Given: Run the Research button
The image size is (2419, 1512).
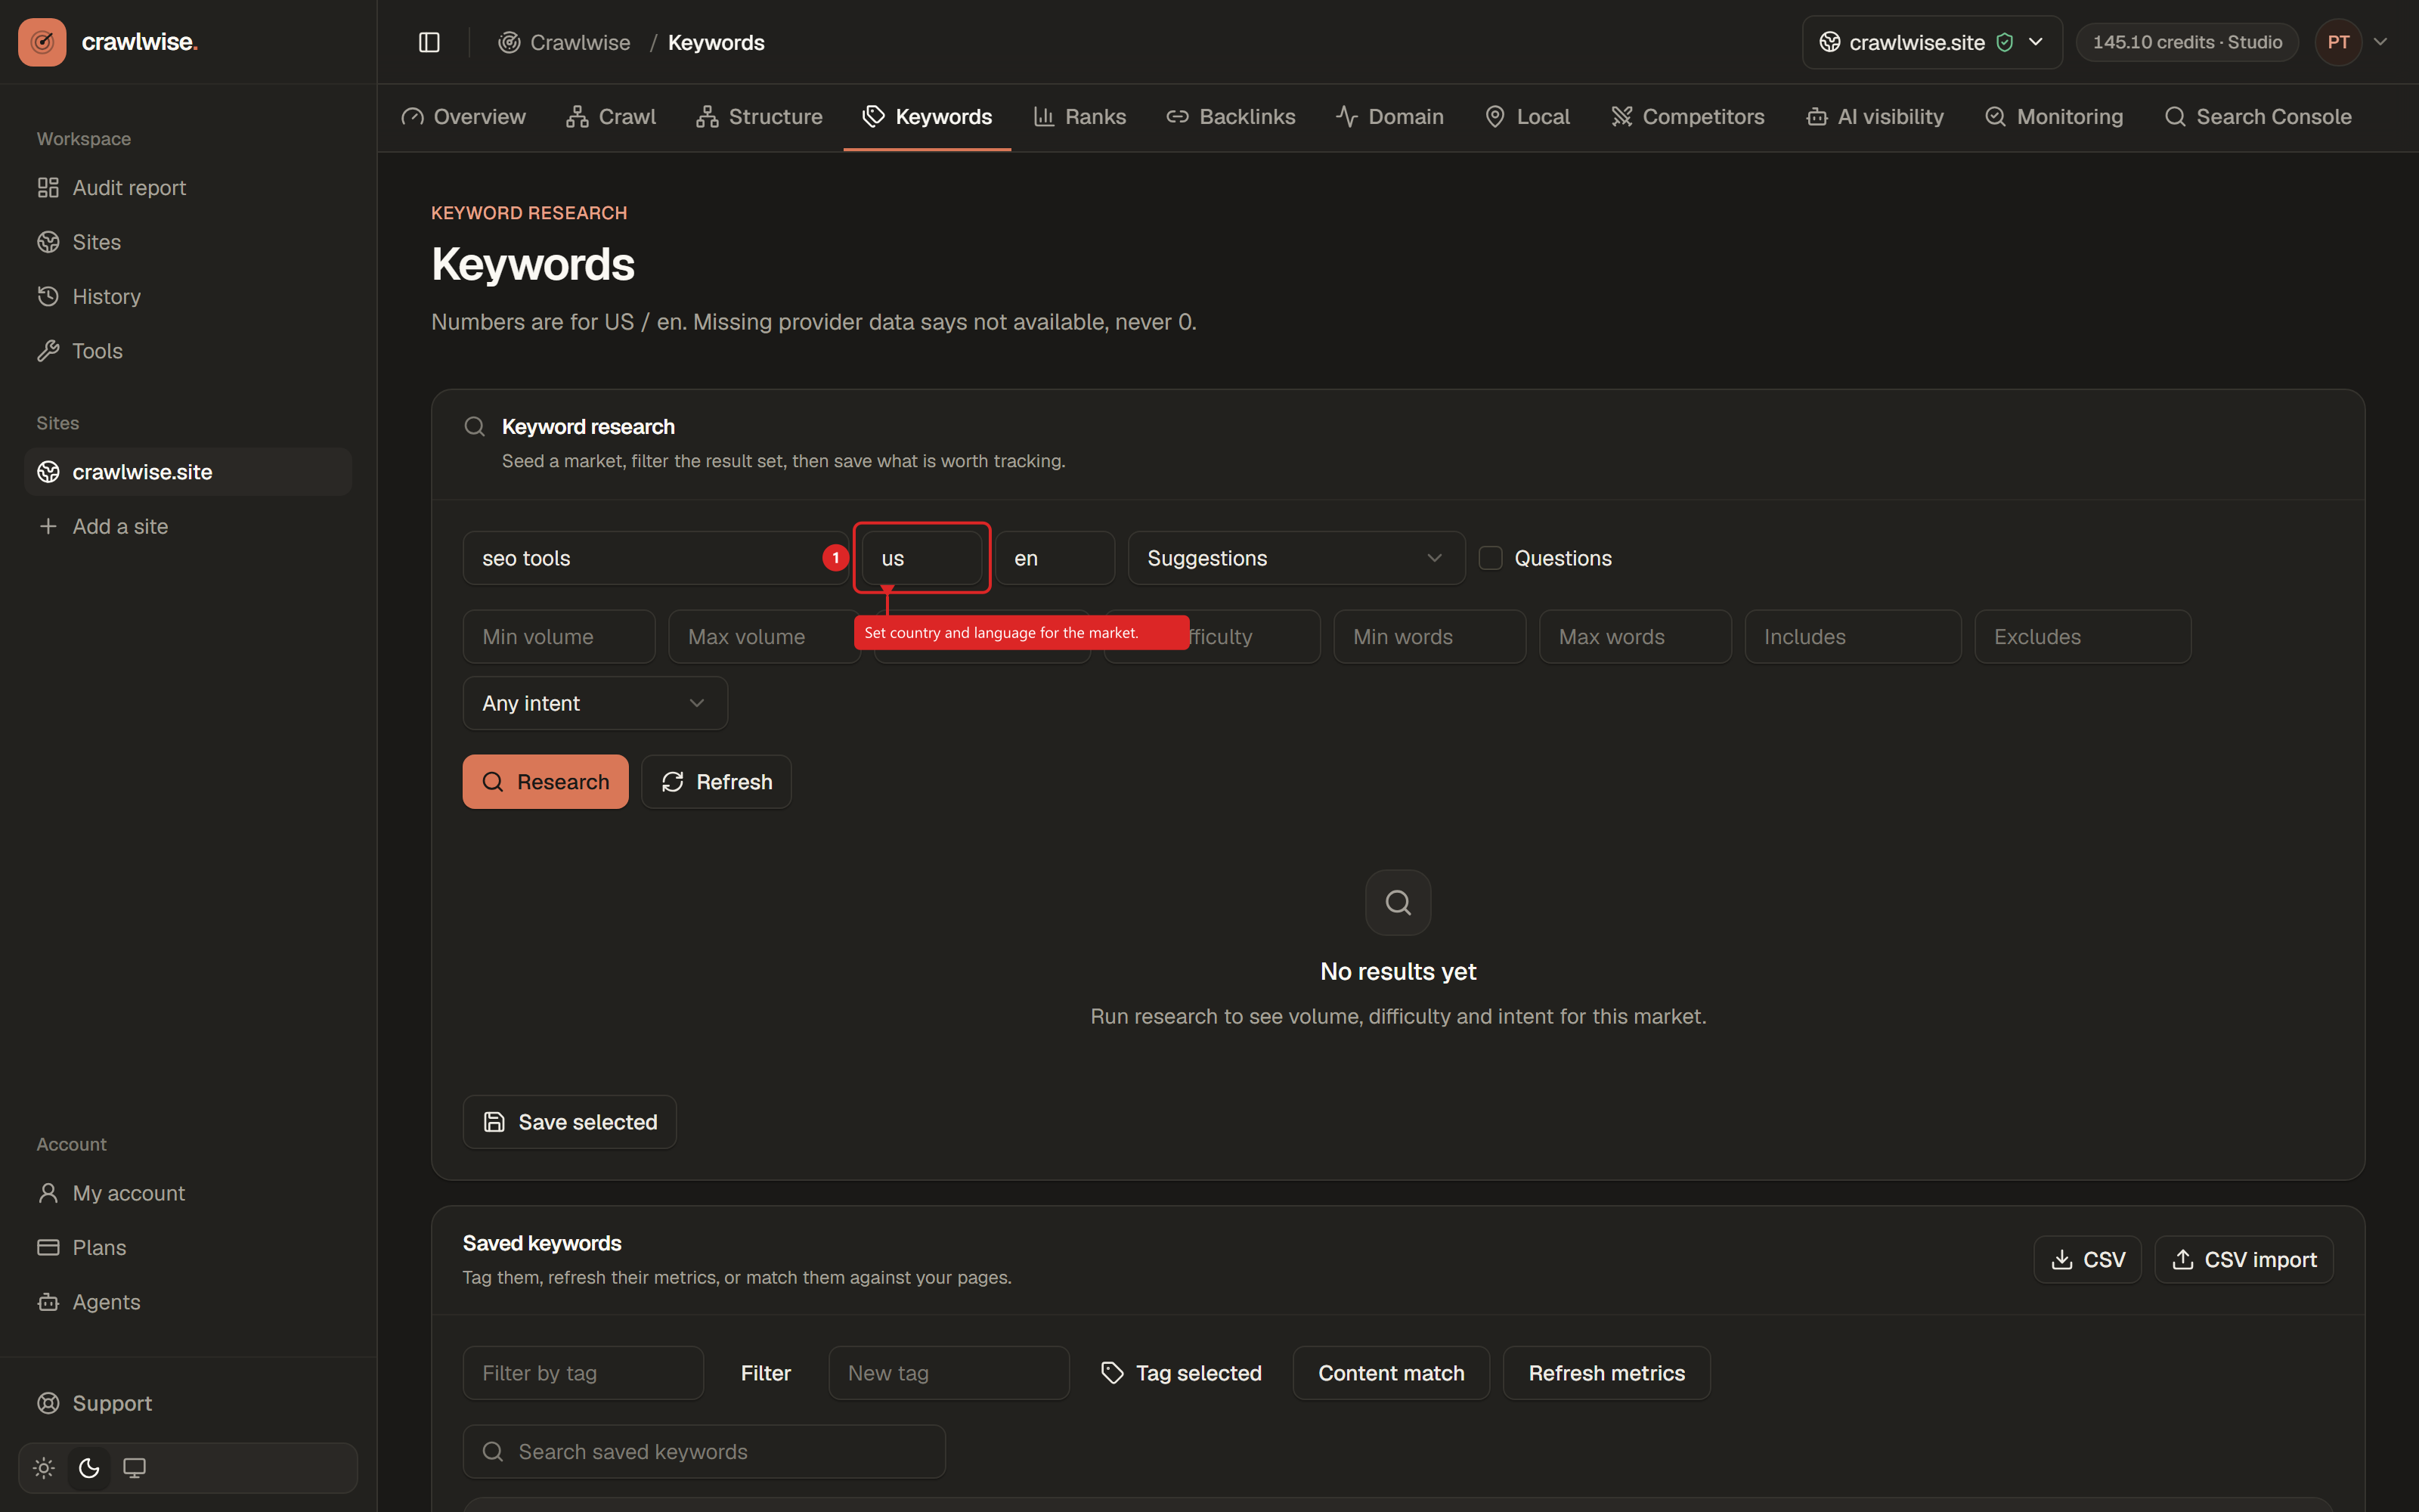Looking at the screenshot, I should click(x=546, y=782).
